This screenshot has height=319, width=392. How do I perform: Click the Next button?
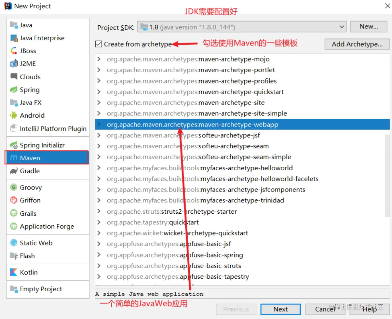point(281,309)
